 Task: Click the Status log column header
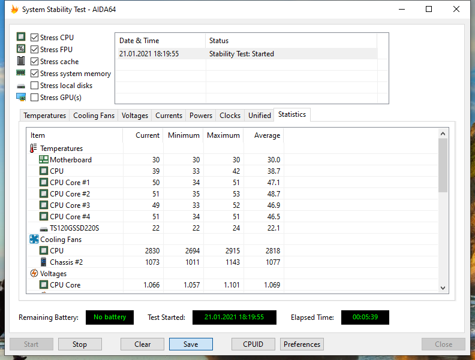(x=291, y=41)
